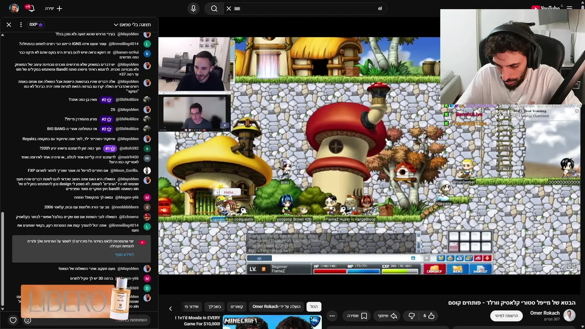Click the video title text
The width and height of the screenshot is (585, 329).
point(512,302)
